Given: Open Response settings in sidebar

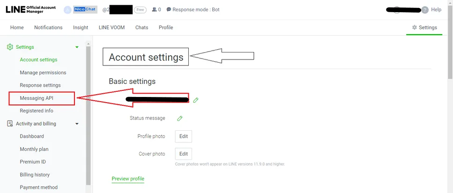Looking at the screenshot, I should click(40, 85).
